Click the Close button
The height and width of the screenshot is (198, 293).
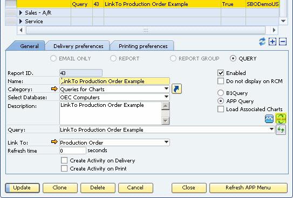[x=189, y=188]
